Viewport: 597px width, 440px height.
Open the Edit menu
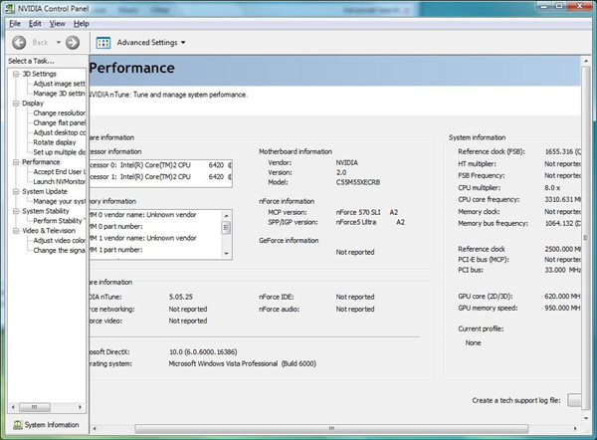click(35, 23)
